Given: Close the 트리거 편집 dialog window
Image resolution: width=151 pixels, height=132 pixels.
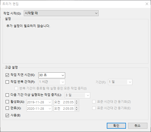Looking at the screenshot, I should coord(147,4).
